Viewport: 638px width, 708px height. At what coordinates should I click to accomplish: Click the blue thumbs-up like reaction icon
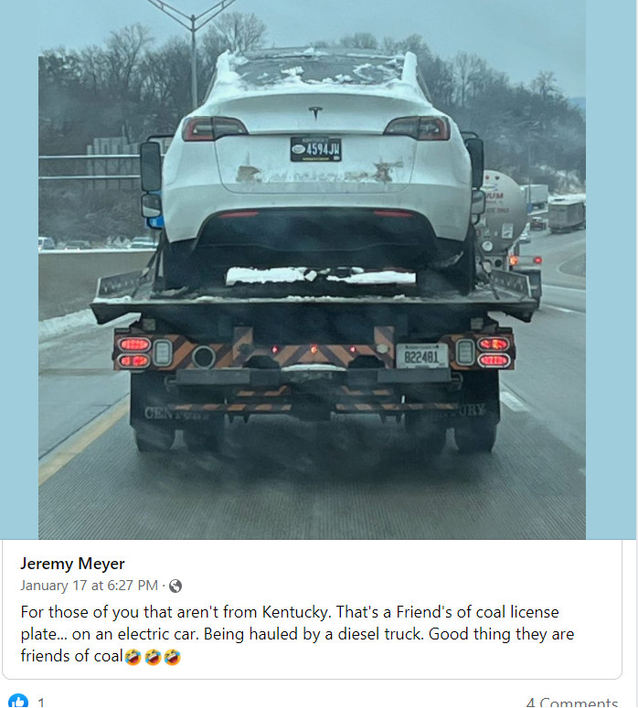point(18,701)
